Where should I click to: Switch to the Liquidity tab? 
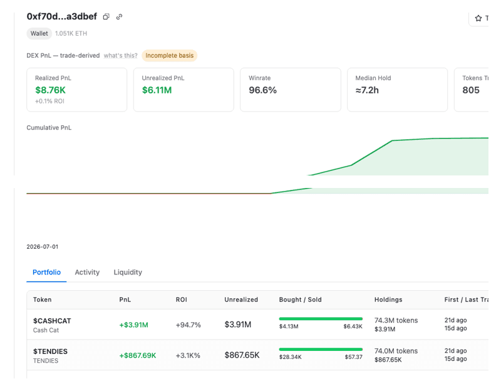[x=128, y=273]
